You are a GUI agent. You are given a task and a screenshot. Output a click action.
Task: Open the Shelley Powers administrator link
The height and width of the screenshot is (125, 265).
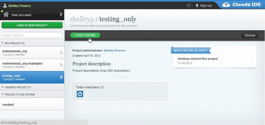pos(114,50)
